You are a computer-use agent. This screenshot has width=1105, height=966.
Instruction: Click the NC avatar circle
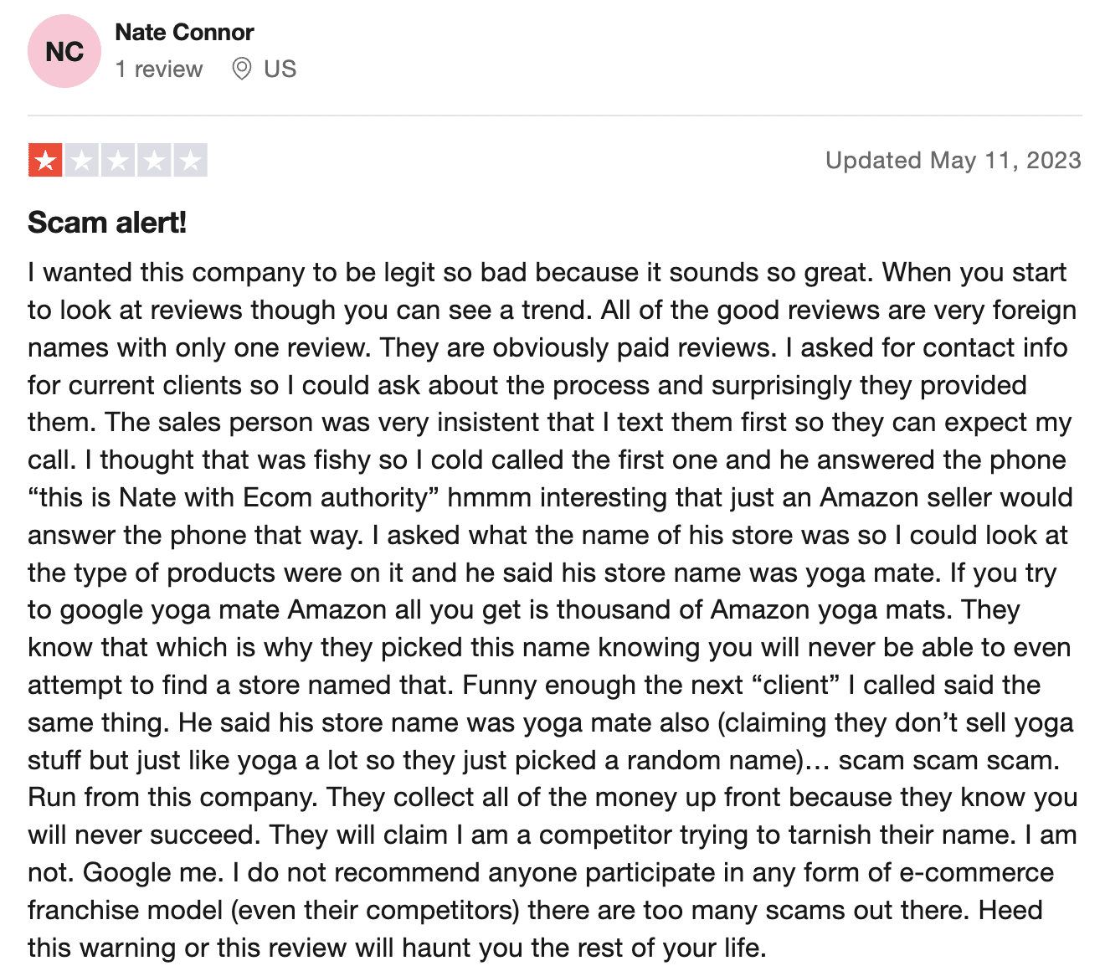[64, 51]
